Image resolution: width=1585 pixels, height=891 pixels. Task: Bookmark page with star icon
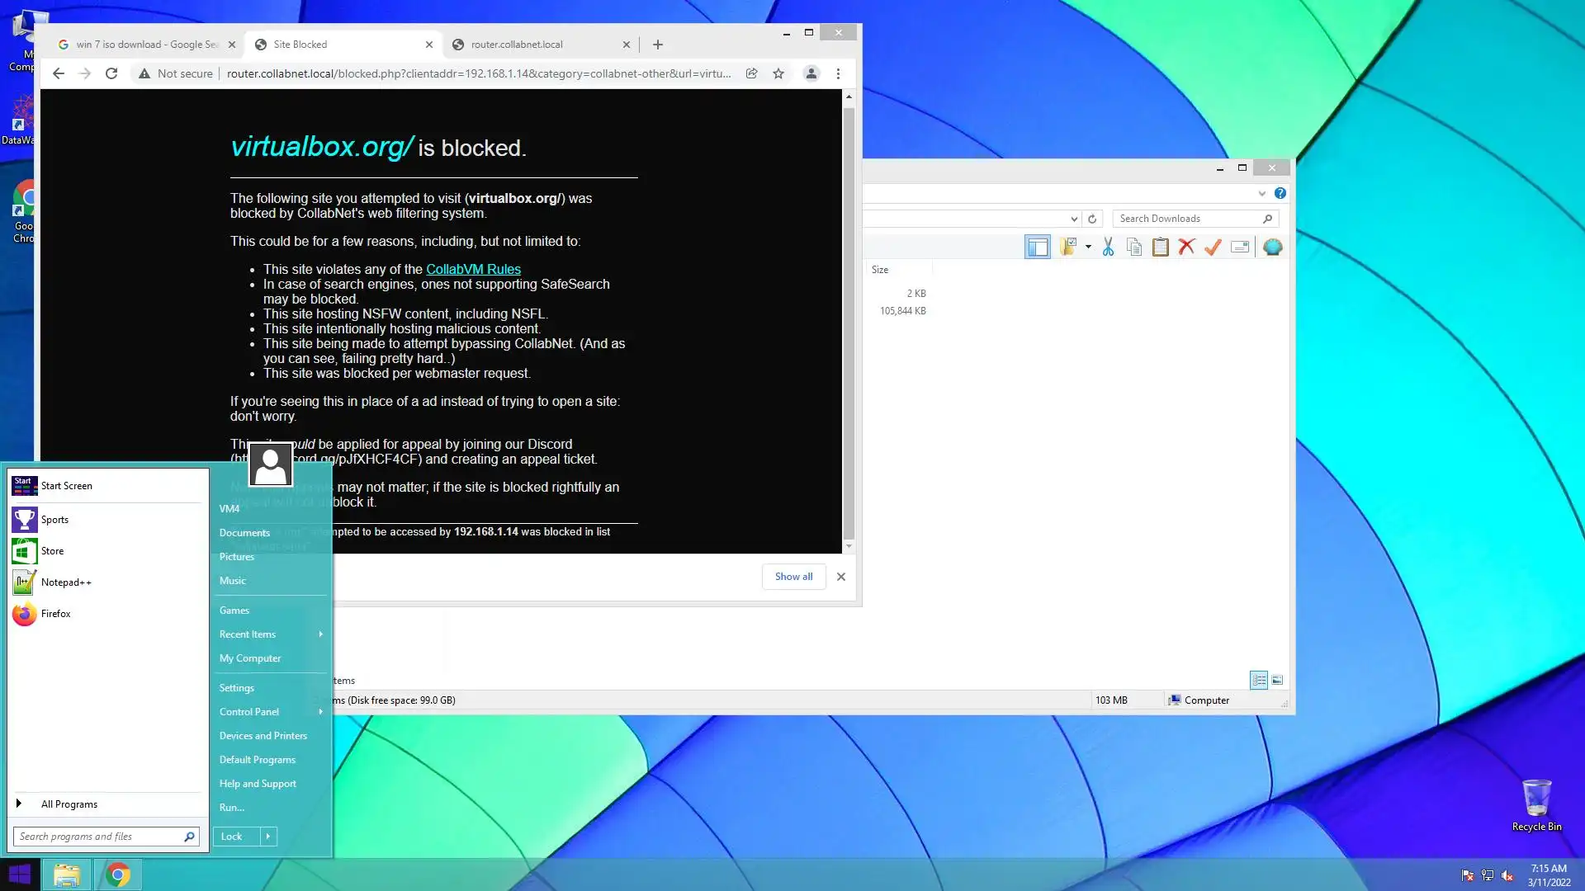(778, 73)
